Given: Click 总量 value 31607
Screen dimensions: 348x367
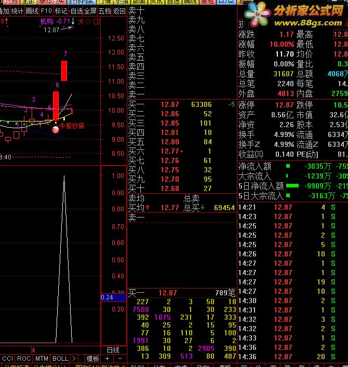Looking at the screenshot, I should (x=284, y=74).
